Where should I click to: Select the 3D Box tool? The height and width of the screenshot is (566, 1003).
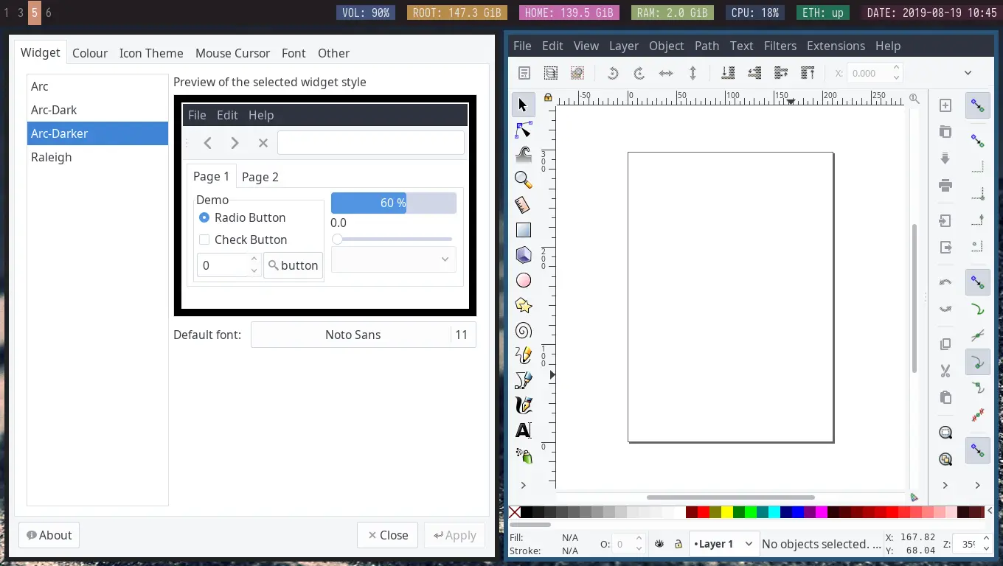[523, 255]
